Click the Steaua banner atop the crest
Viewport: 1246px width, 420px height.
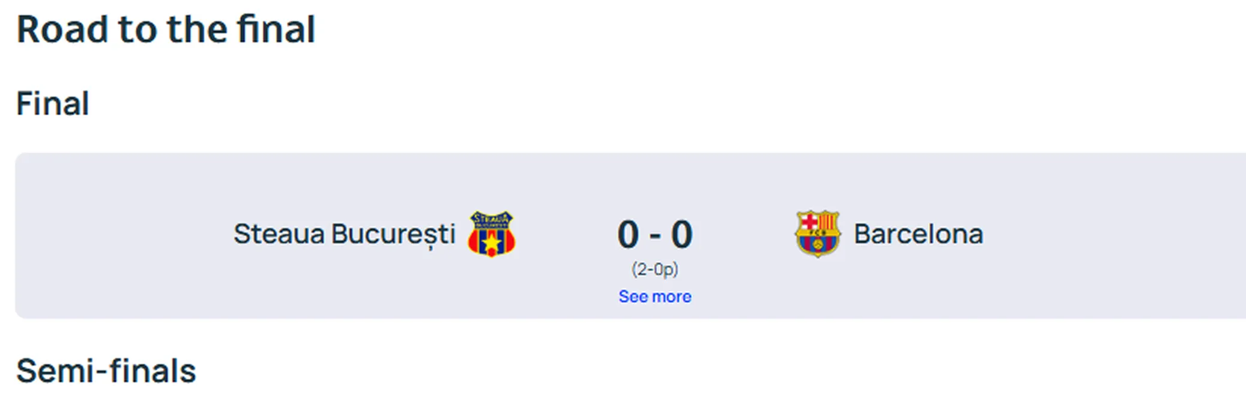click(x=491, y=218)
